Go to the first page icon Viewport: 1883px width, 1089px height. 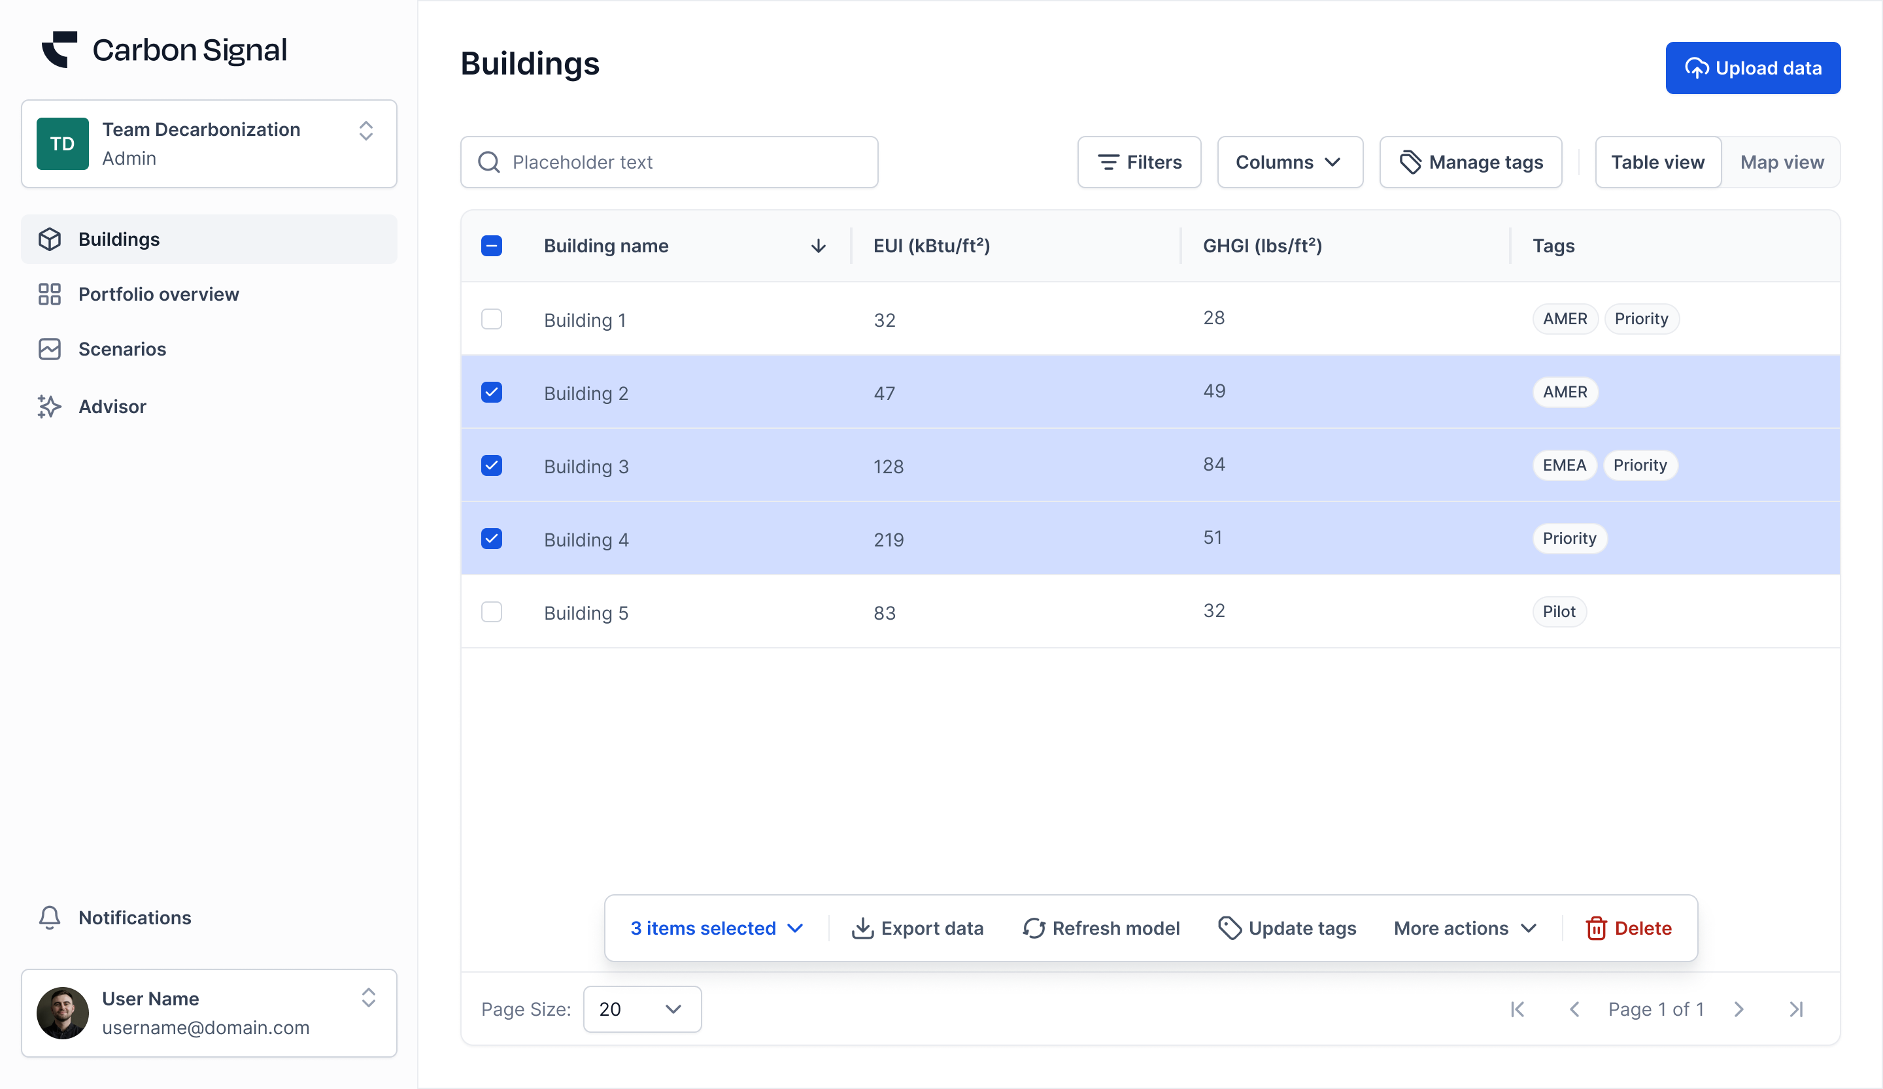click(x=1518, y=1009)
